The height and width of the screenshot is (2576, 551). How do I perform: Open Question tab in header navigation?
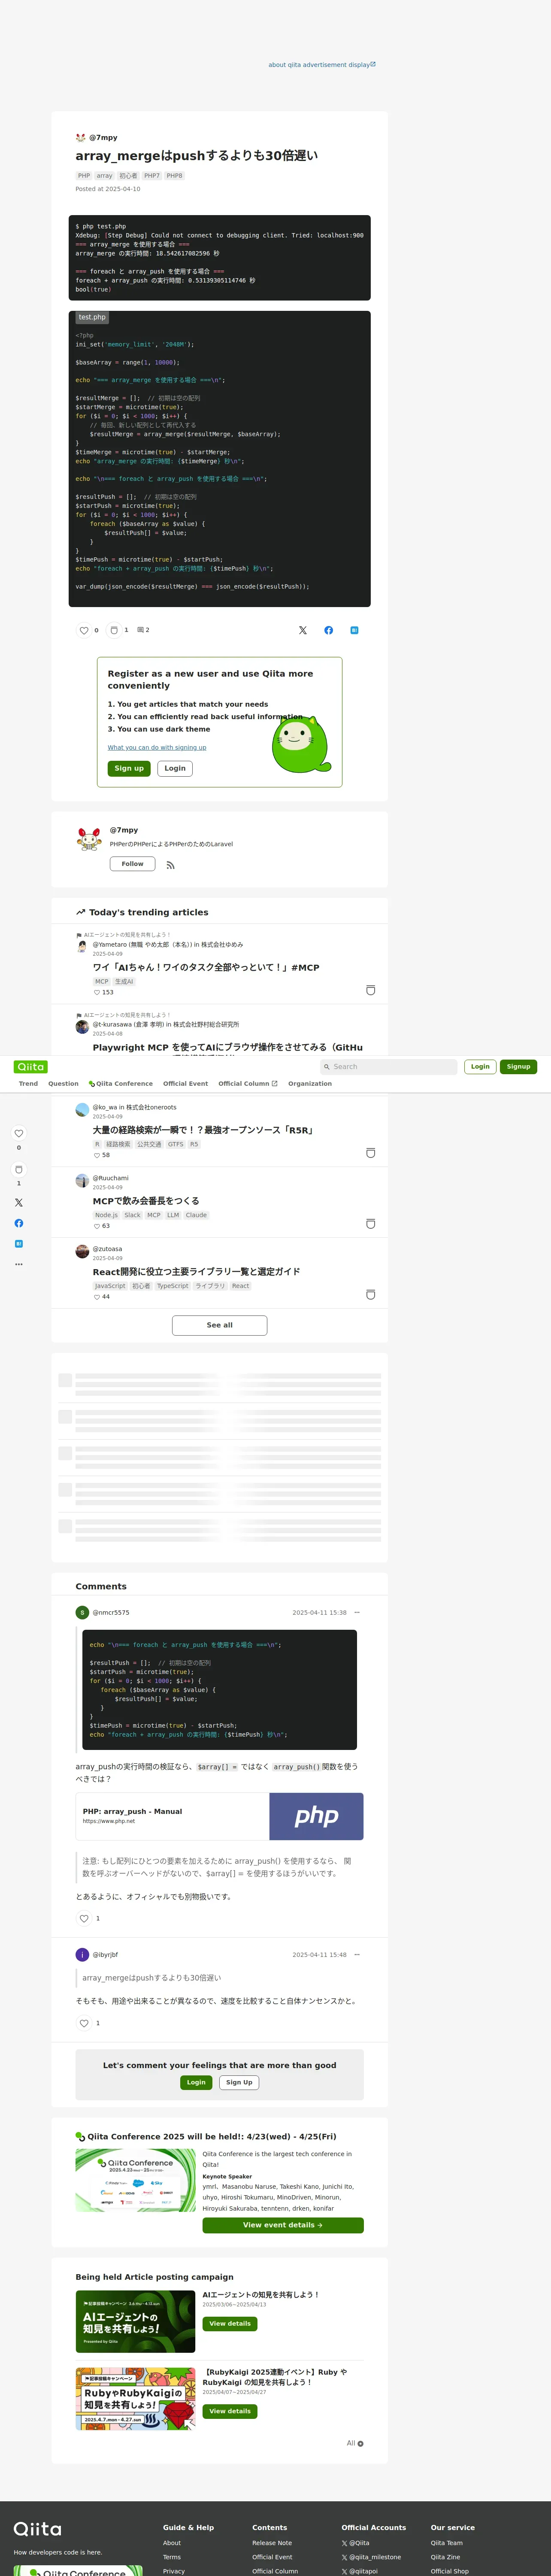(63, 1083)
